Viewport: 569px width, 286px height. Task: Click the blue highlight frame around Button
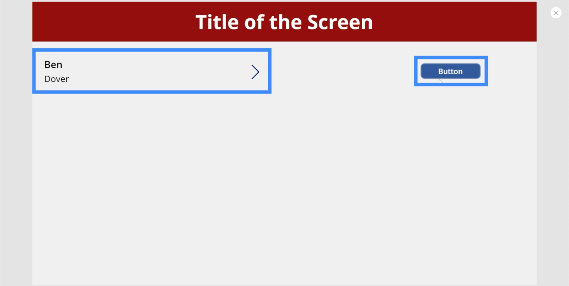point(451,57)
